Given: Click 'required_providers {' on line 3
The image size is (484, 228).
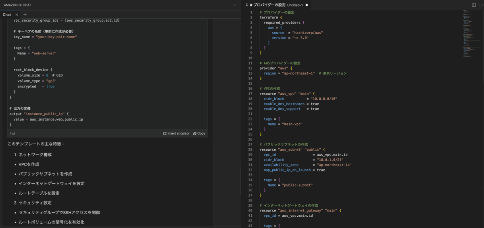Looking at the screenshot, I should pyautogui.click(x=284, y=23).
